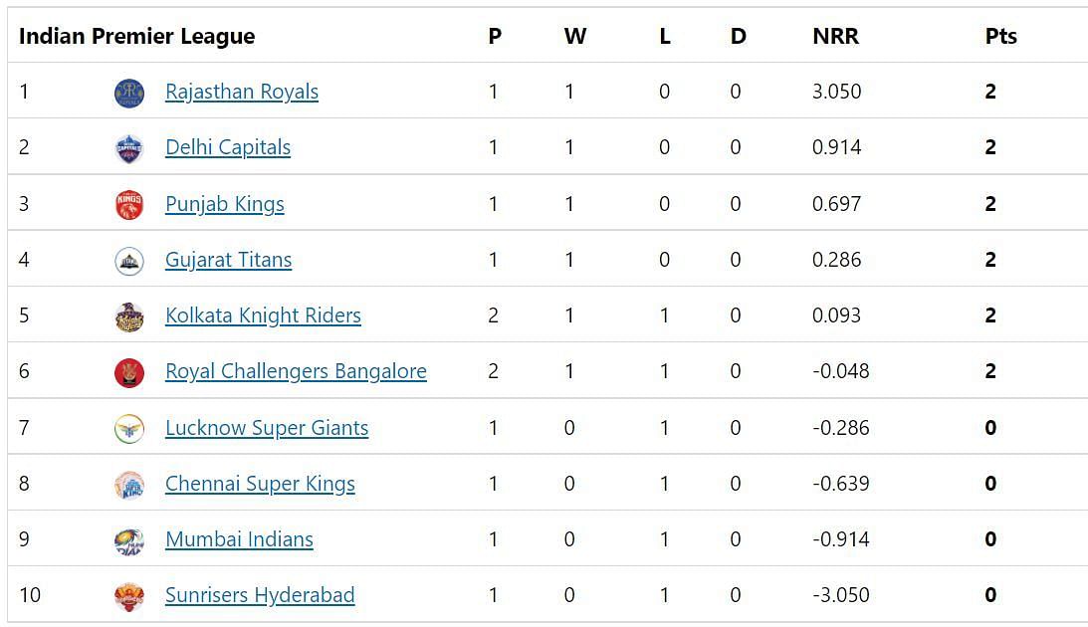Image resolution: width=1088 pixels, height=627 pixels.
Task: Click the Gujarat Titans team logo
Action: 129,261
